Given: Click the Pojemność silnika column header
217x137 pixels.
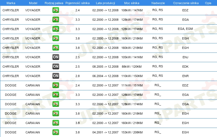Looking at the screenshot, I should pos(77,3).
